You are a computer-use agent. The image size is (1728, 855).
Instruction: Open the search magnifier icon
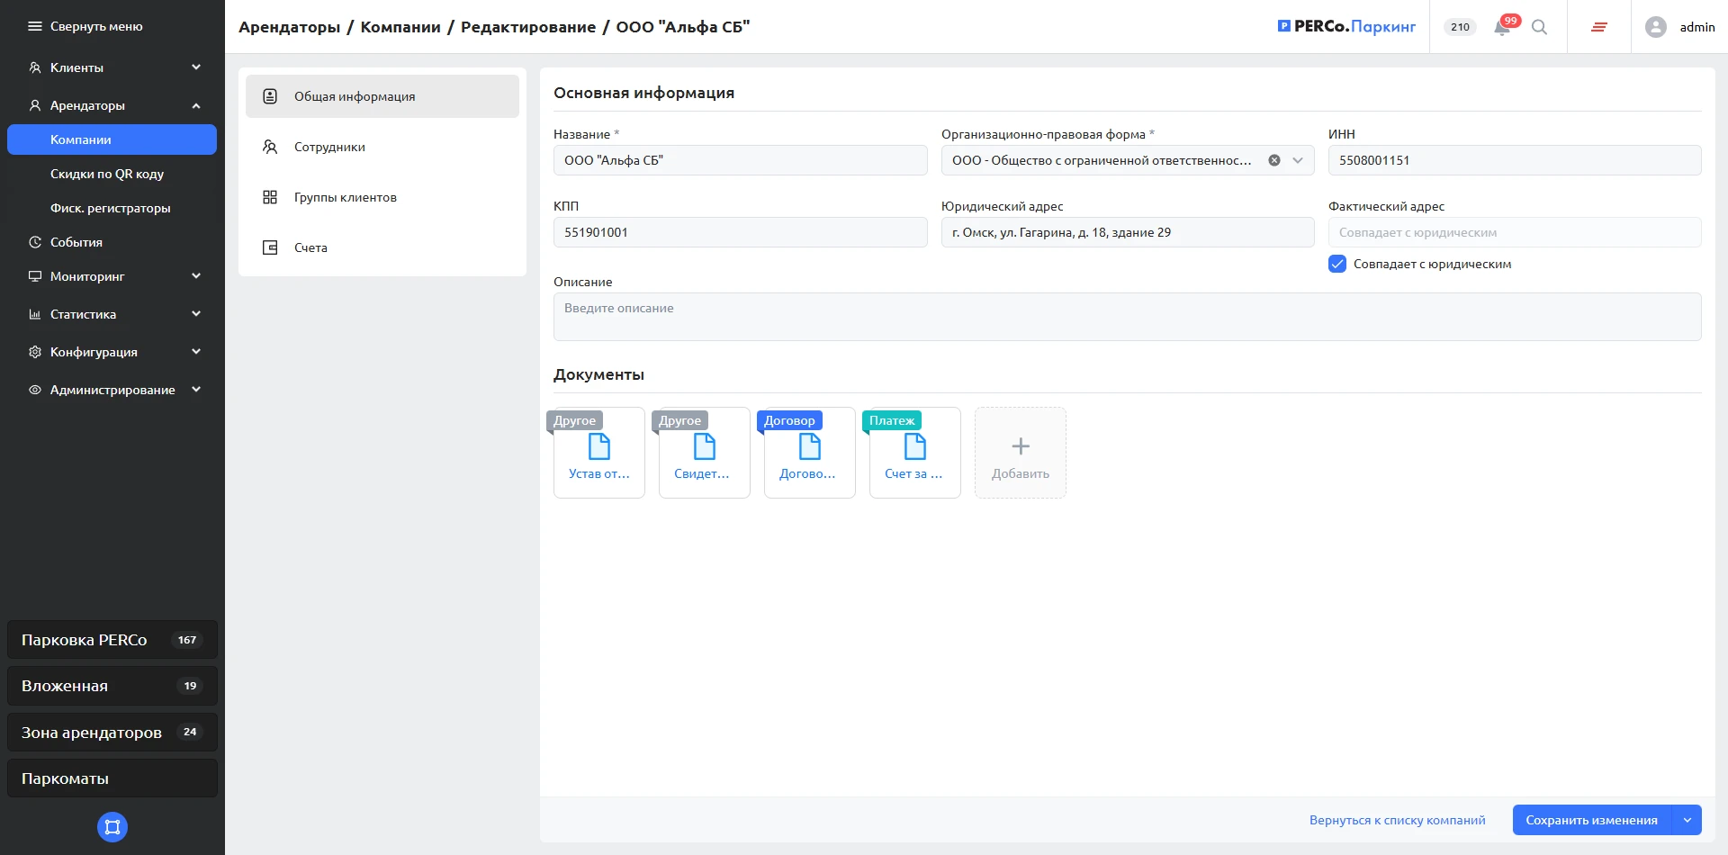[x=1540, y=28]
